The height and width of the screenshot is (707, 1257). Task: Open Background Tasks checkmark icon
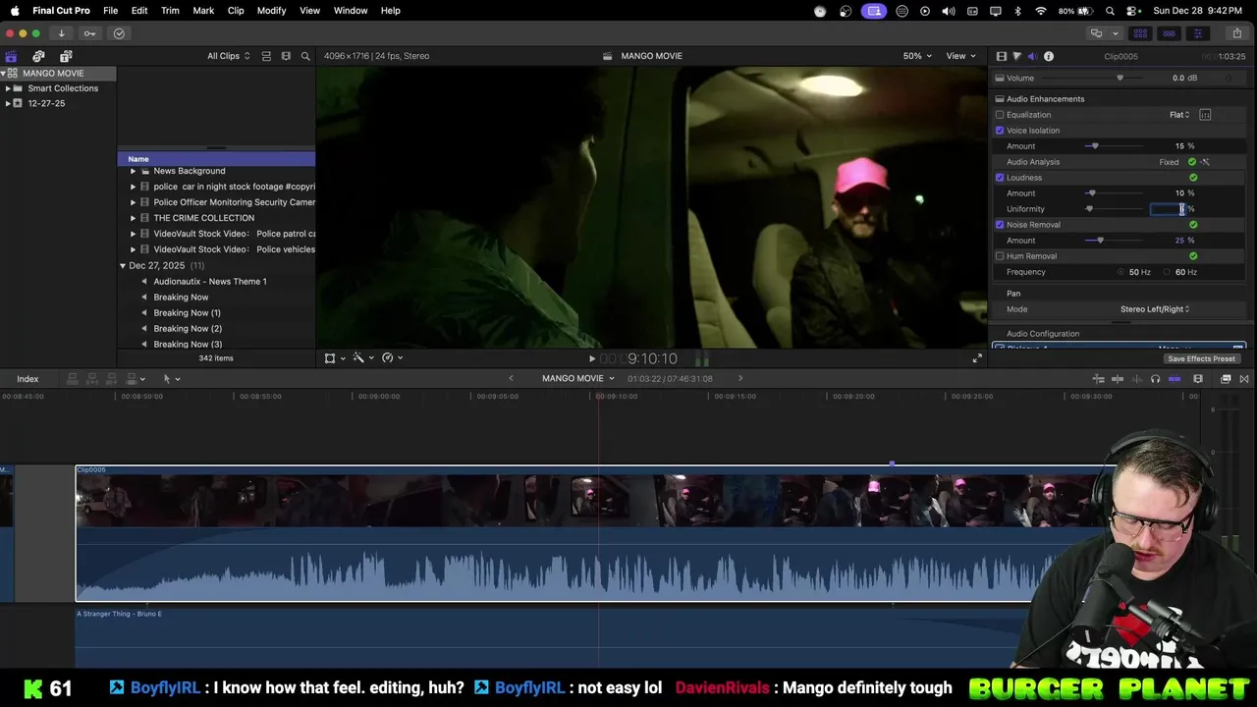click(119, 33)
